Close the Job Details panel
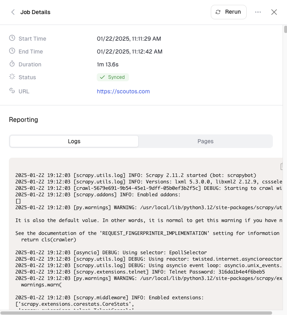 tap(274, 12)
